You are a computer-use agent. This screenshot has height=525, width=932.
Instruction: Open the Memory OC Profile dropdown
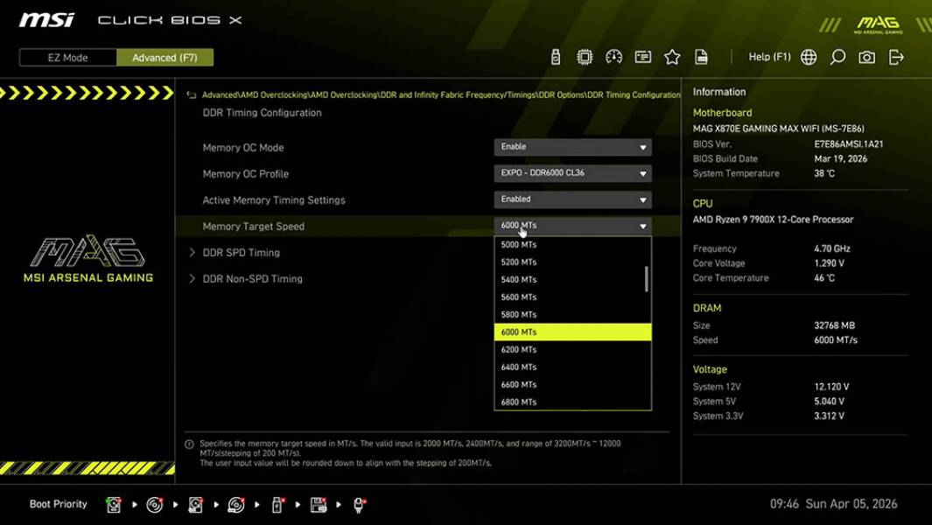click(x=571, y=173)
